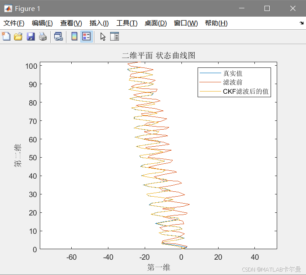306x275 pixels.
Task: Open the 编辑(E) menu
Action: pos(42,23)
